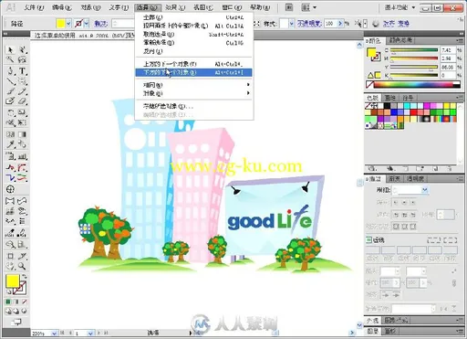Viewport: 467px width, 339px height.
Task: Select the Scale tool
Action: (x=22, y=113)
